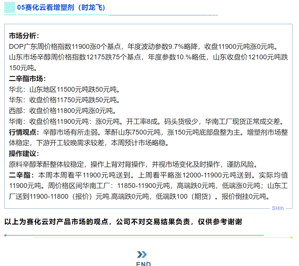This screenshot has width=299, height=266.
Task: Click the line starting '原料辛醇苯酐整体较稳定'
Action: click(134, 164)
